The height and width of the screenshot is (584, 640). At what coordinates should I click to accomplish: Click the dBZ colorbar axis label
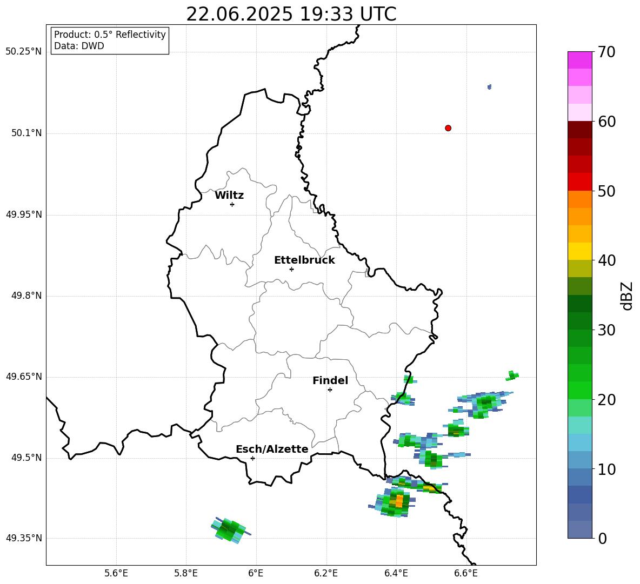tap(627, 296)
